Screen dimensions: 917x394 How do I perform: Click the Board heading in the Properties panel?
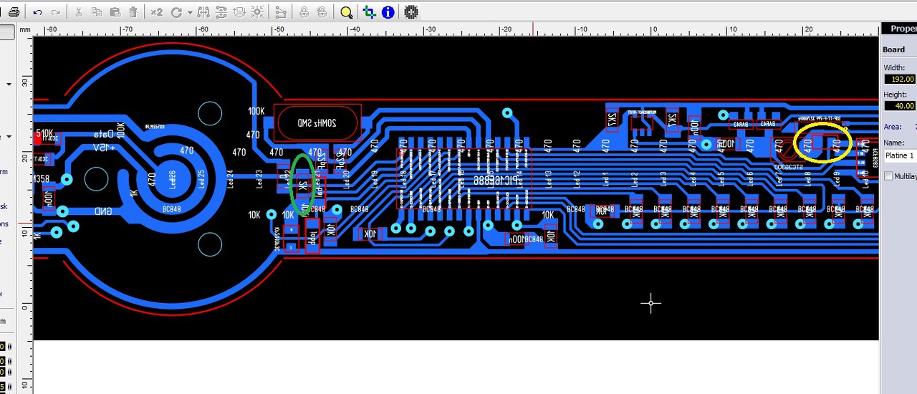click(x=893, y=49)
